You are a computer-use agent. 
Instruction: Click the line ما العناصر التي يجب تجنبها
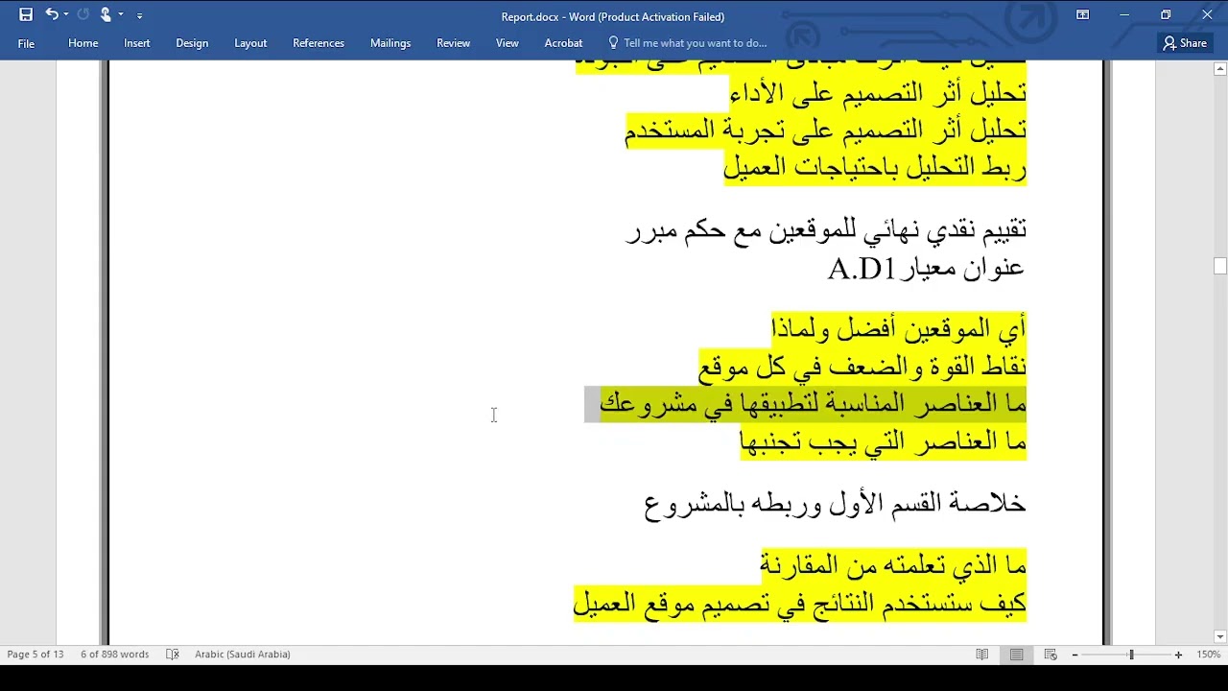pyautogui.click(x=883, y=441)
